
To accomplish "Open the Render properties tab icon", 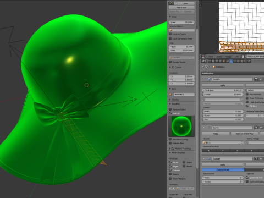I will 210,61.
